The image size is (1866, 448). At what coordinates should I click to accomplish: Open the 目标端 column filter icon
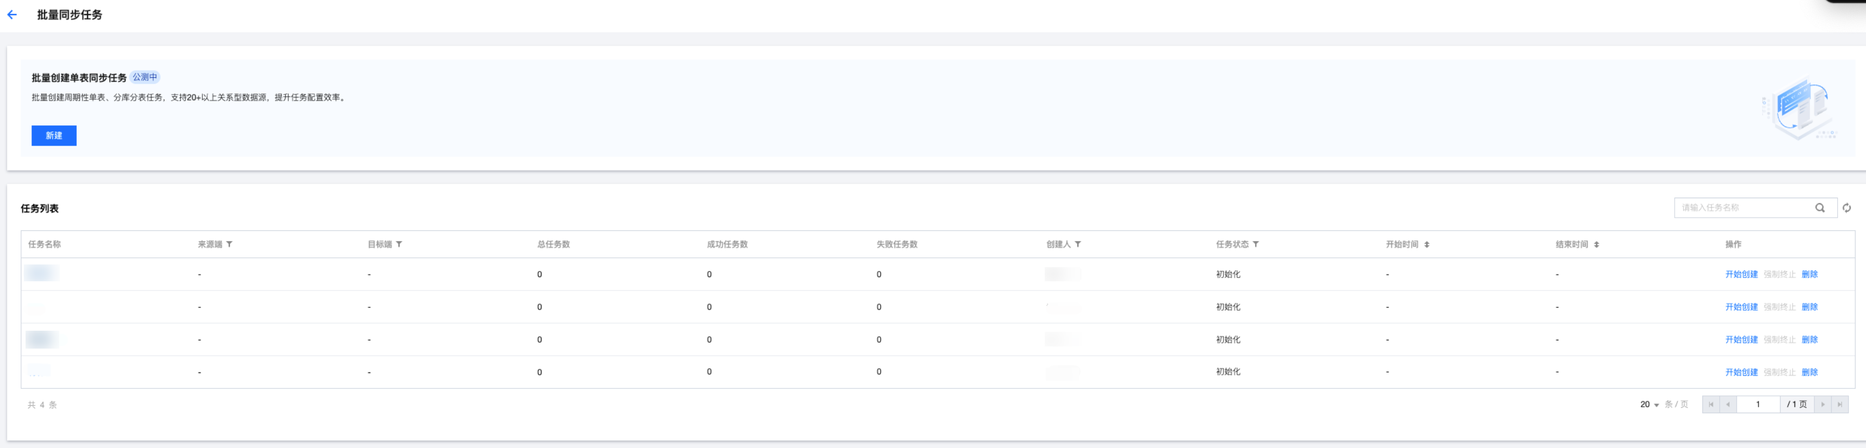point(399,244)
